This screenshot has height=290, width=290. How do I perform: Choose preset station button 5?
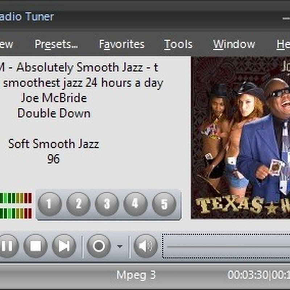tap(164, 204)
